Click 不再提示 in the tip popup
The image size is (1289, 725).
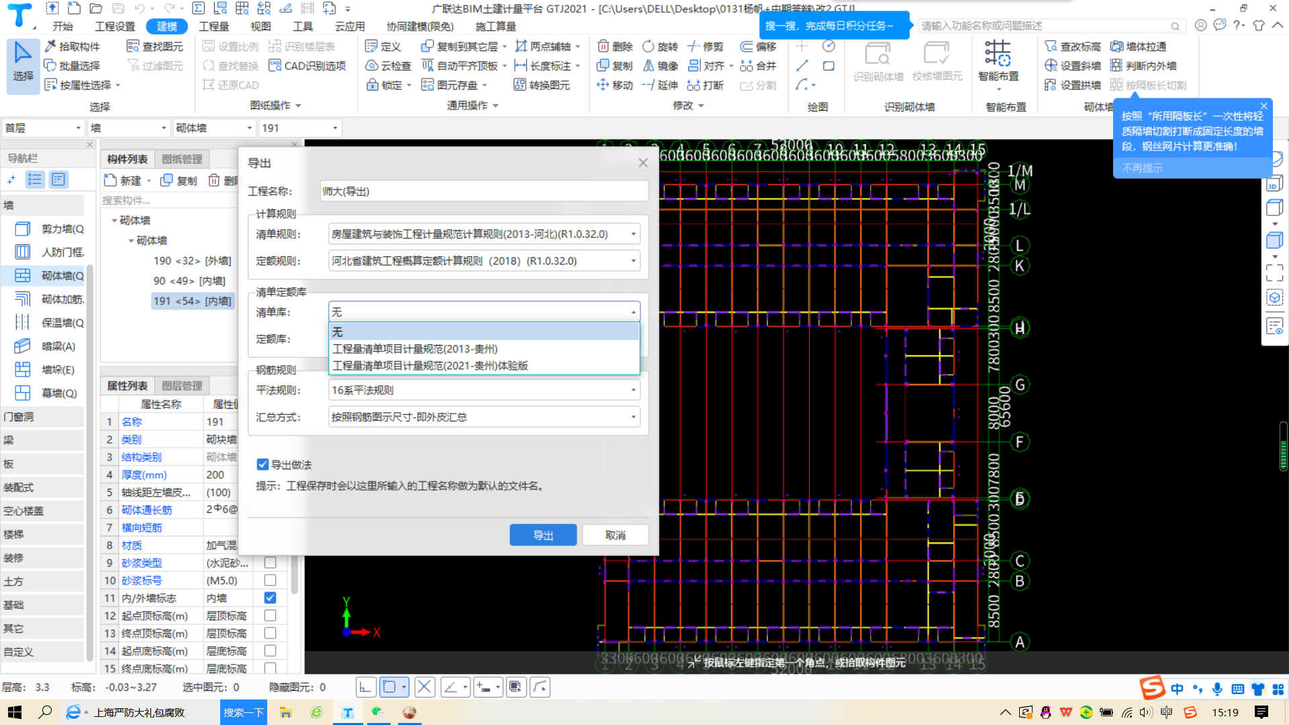pos(1142,168)
